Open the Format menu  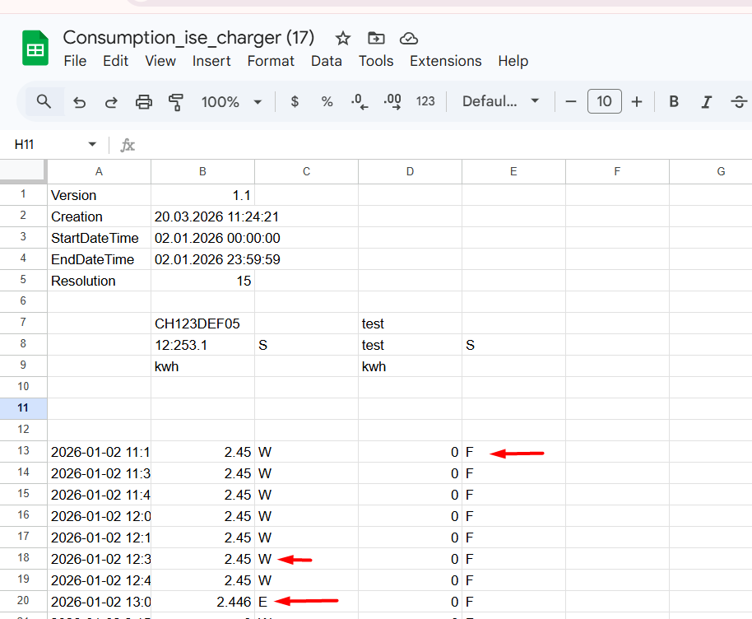(x=271, y=61)
